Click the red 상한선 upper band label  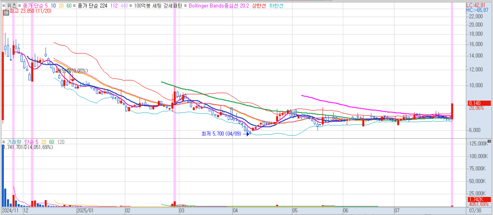[259, 6]
